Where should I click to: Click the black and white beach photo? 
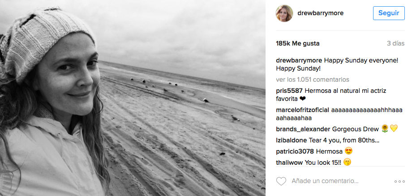133,98
